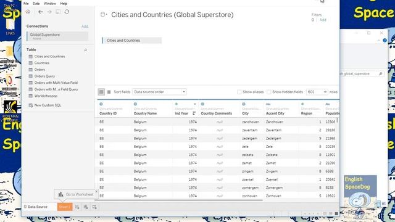Click the data source cylinder icon beside title
395x222 pixels.
(x=102, y=15)
